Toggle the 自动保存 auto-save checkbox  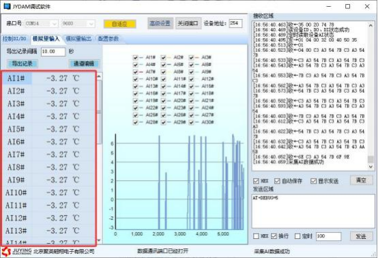[x=277, y=181]
